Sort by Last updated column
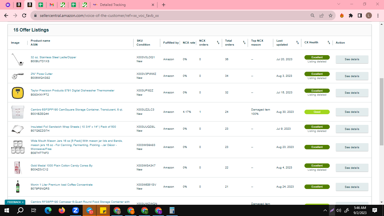 (x=297, y=42)
